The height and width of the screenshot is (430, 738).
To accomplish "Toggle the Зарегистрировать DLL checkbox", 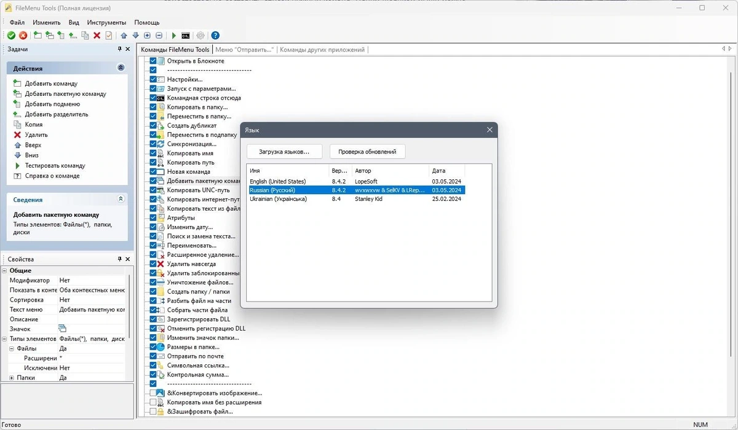I will [153, 319].
